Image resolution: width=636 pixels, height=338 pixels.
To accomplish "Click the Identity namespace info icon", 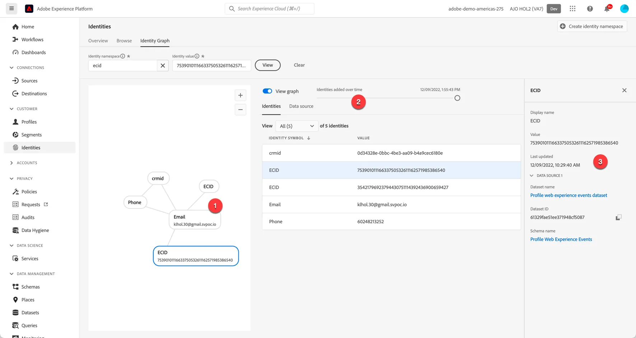I will [x=123, y=56].
